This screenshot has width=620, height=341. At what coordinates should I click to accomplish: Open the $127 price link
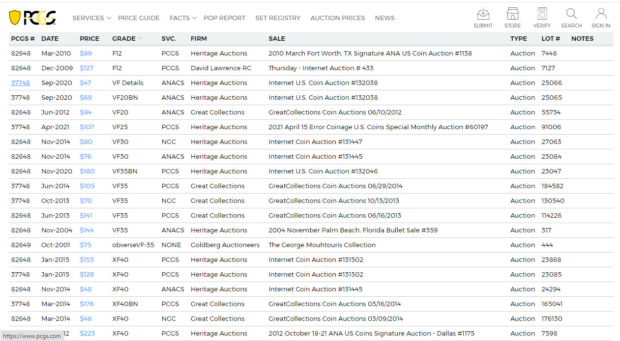click(x=87, y=68)
